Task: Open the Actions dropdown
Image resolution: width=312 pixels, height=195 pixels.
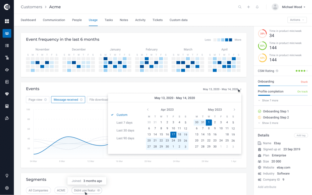Action: click(x=297, y=20)
